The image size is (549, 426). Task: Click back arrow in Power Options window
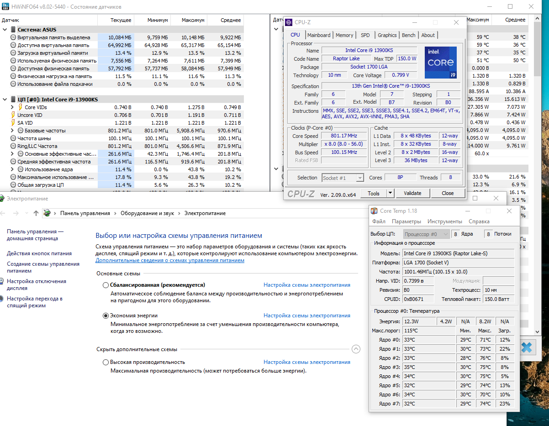(x=2, y=213)
